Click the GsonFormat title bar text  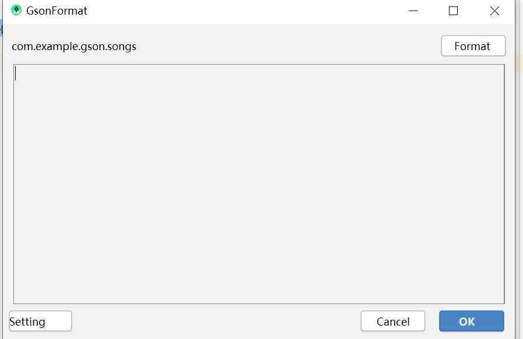pos(57,10)
